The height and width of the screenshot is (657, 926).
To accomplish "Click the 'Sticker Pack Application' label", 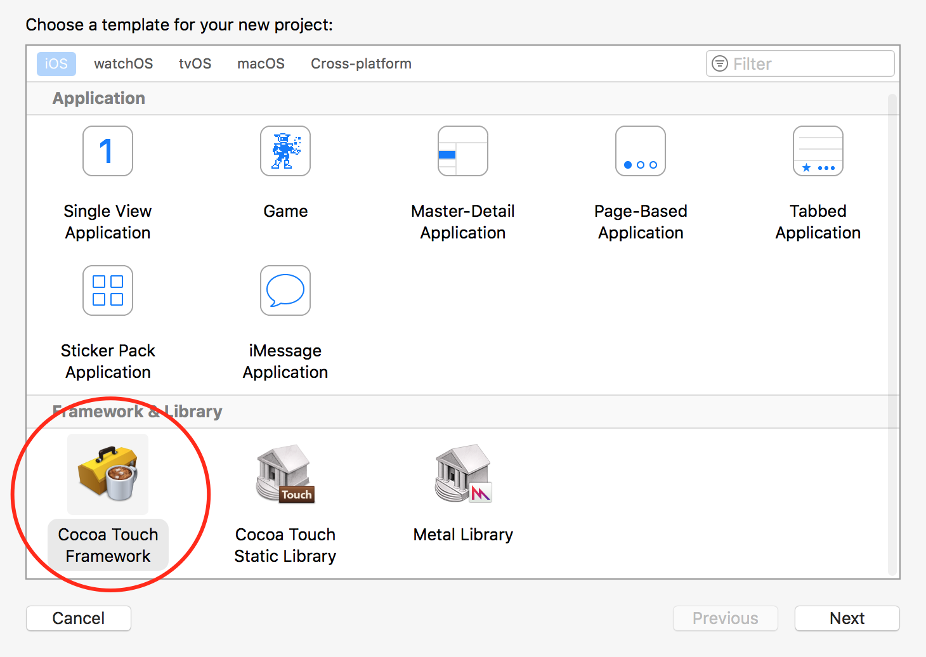I will coord(108,361).
